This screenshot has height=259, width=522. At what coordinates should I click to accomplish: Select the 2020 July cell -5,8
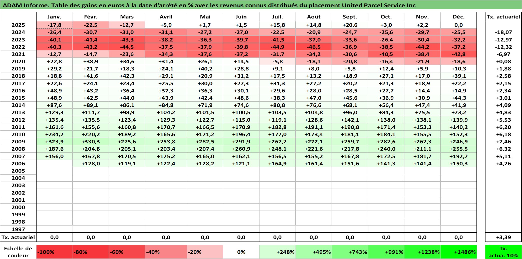point(278,61)
